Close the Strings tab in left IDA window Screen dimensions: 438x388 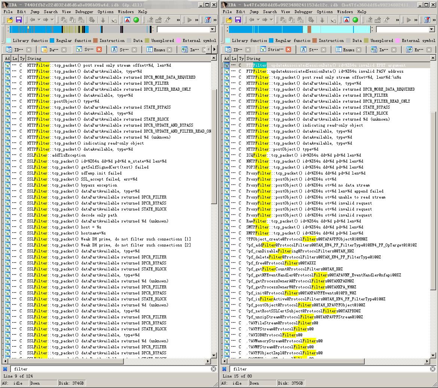[99, 49]
